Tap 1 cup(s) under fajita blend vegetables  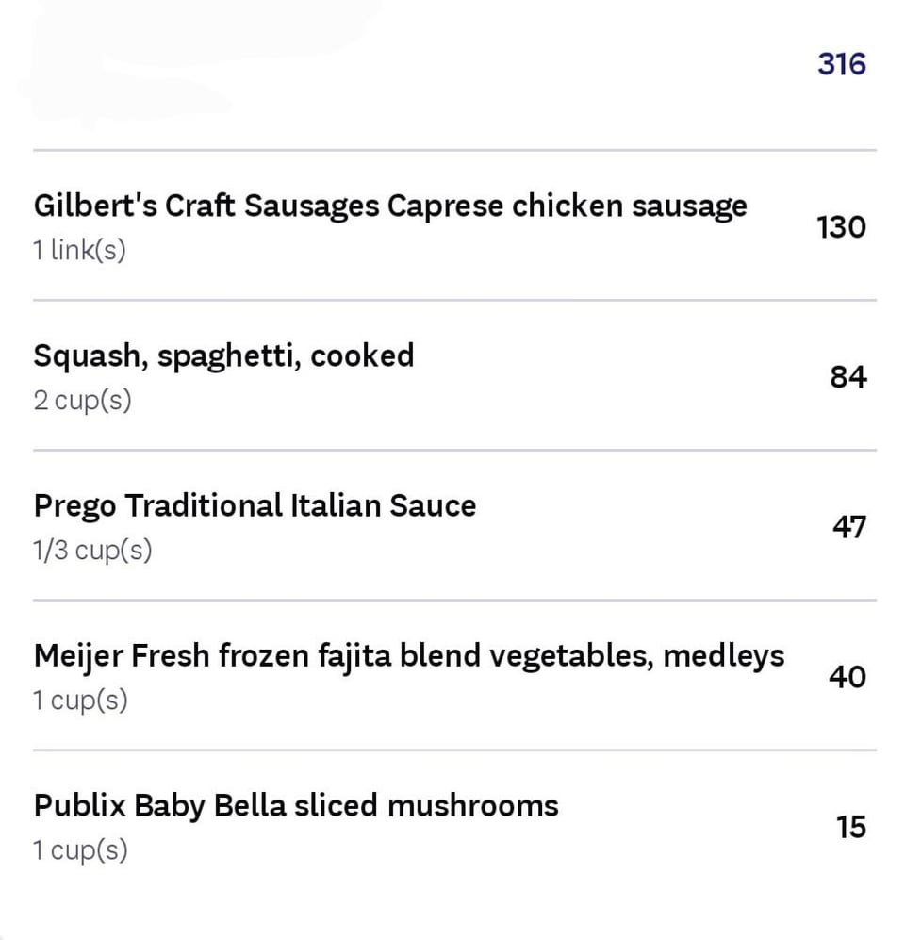(x=80, y=701)
